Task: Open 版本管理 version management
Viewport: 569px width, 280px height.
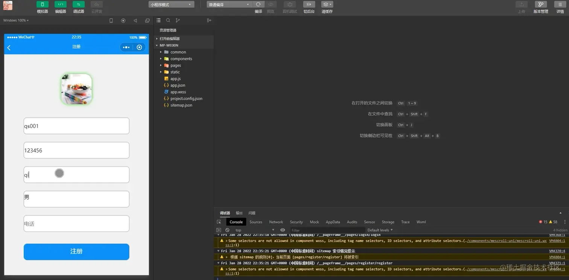Action: pyautogui.click(x=541, y=5)
